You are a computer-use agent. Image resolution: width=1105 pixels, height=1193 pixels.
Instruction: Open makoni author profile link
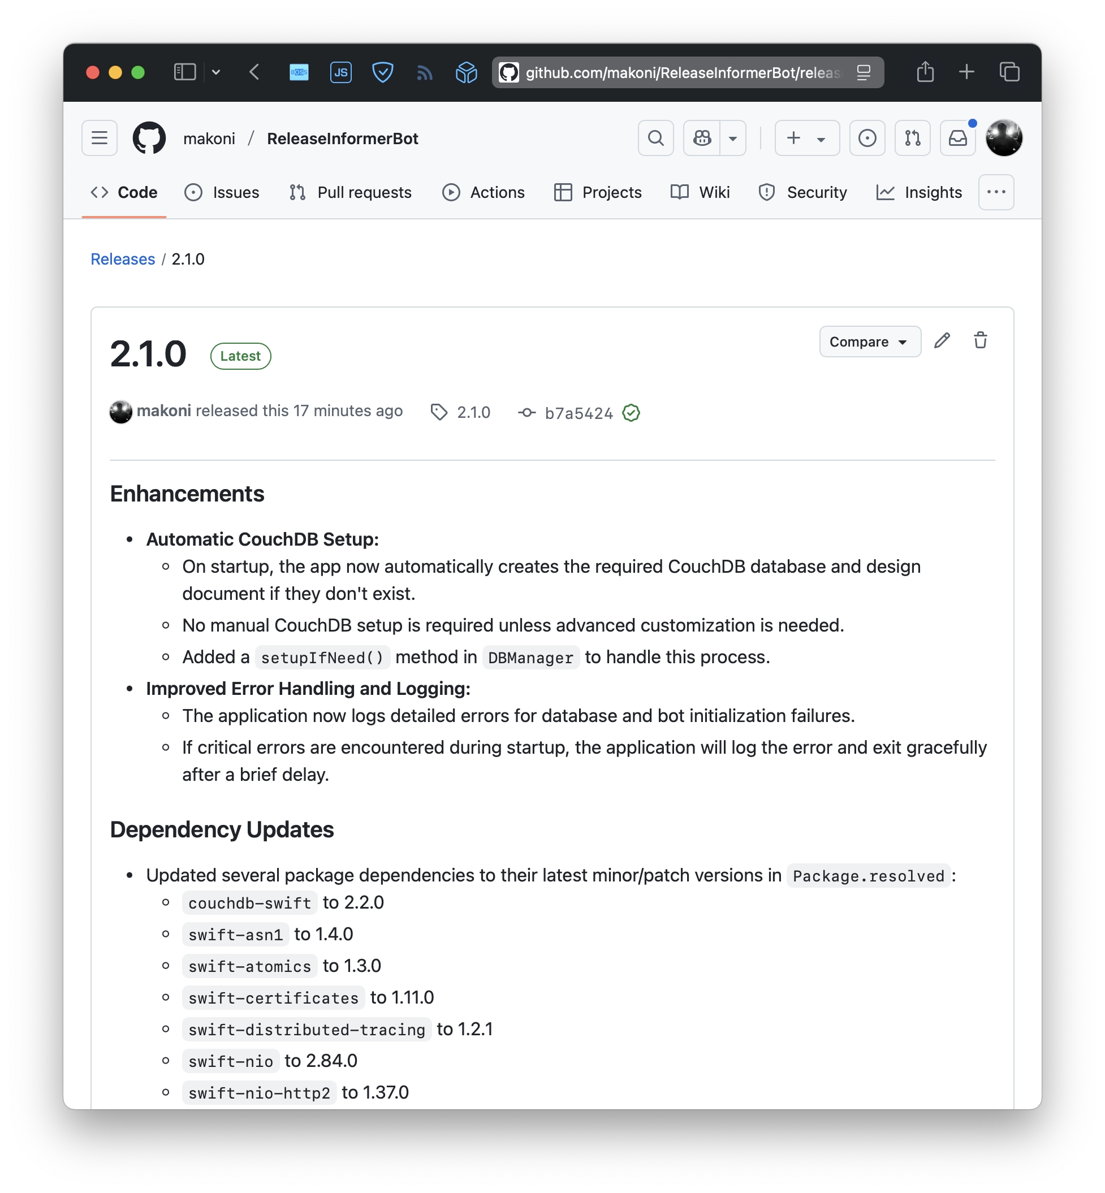pos(164,410)
